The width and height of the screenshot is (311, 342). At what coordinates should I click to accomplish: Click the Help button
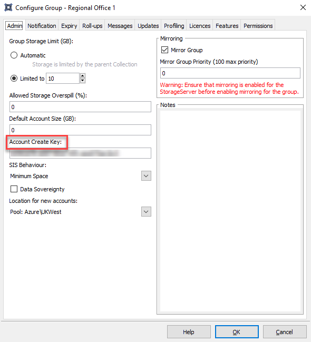click(189, 332)
